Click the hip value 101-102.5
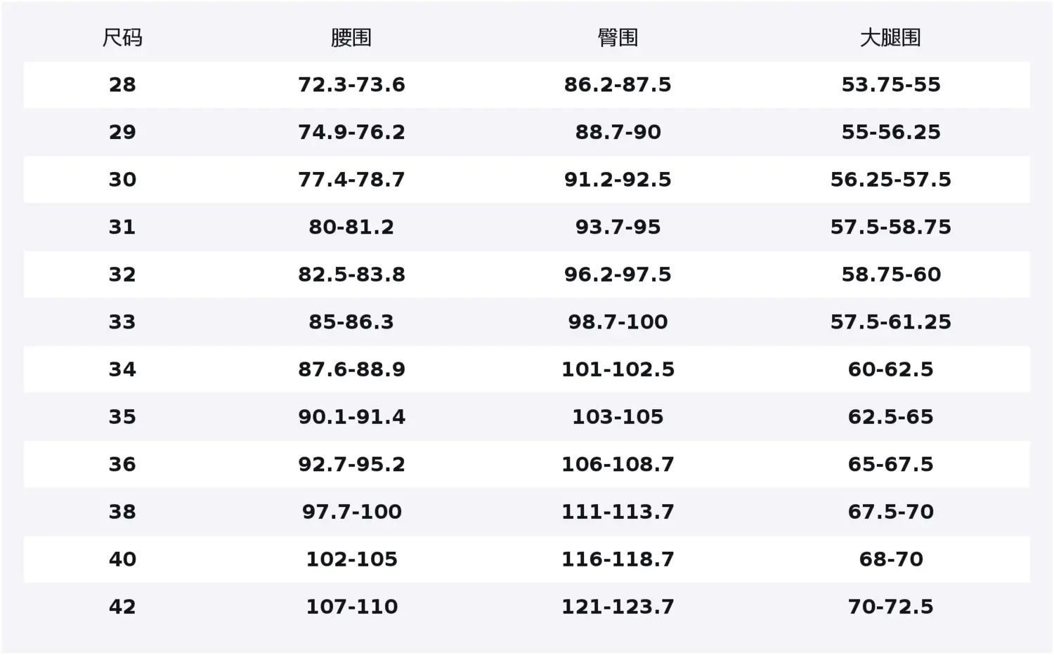Image resolution: width=1054 pixels, height=655 pixels. click(x=618, y=369)
